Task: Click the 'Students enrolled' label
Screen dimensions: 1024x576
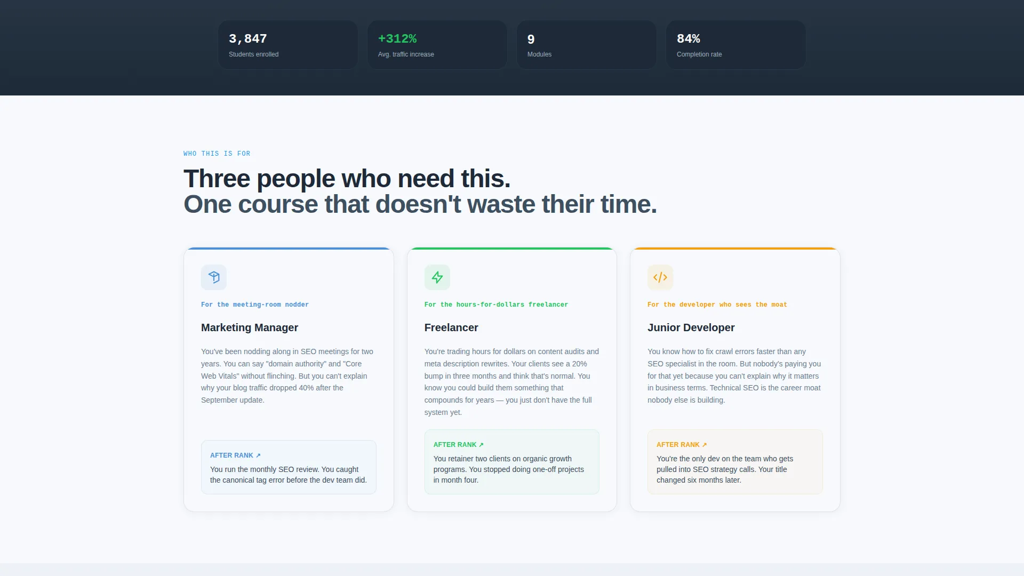Action: (x=253, y=54)
